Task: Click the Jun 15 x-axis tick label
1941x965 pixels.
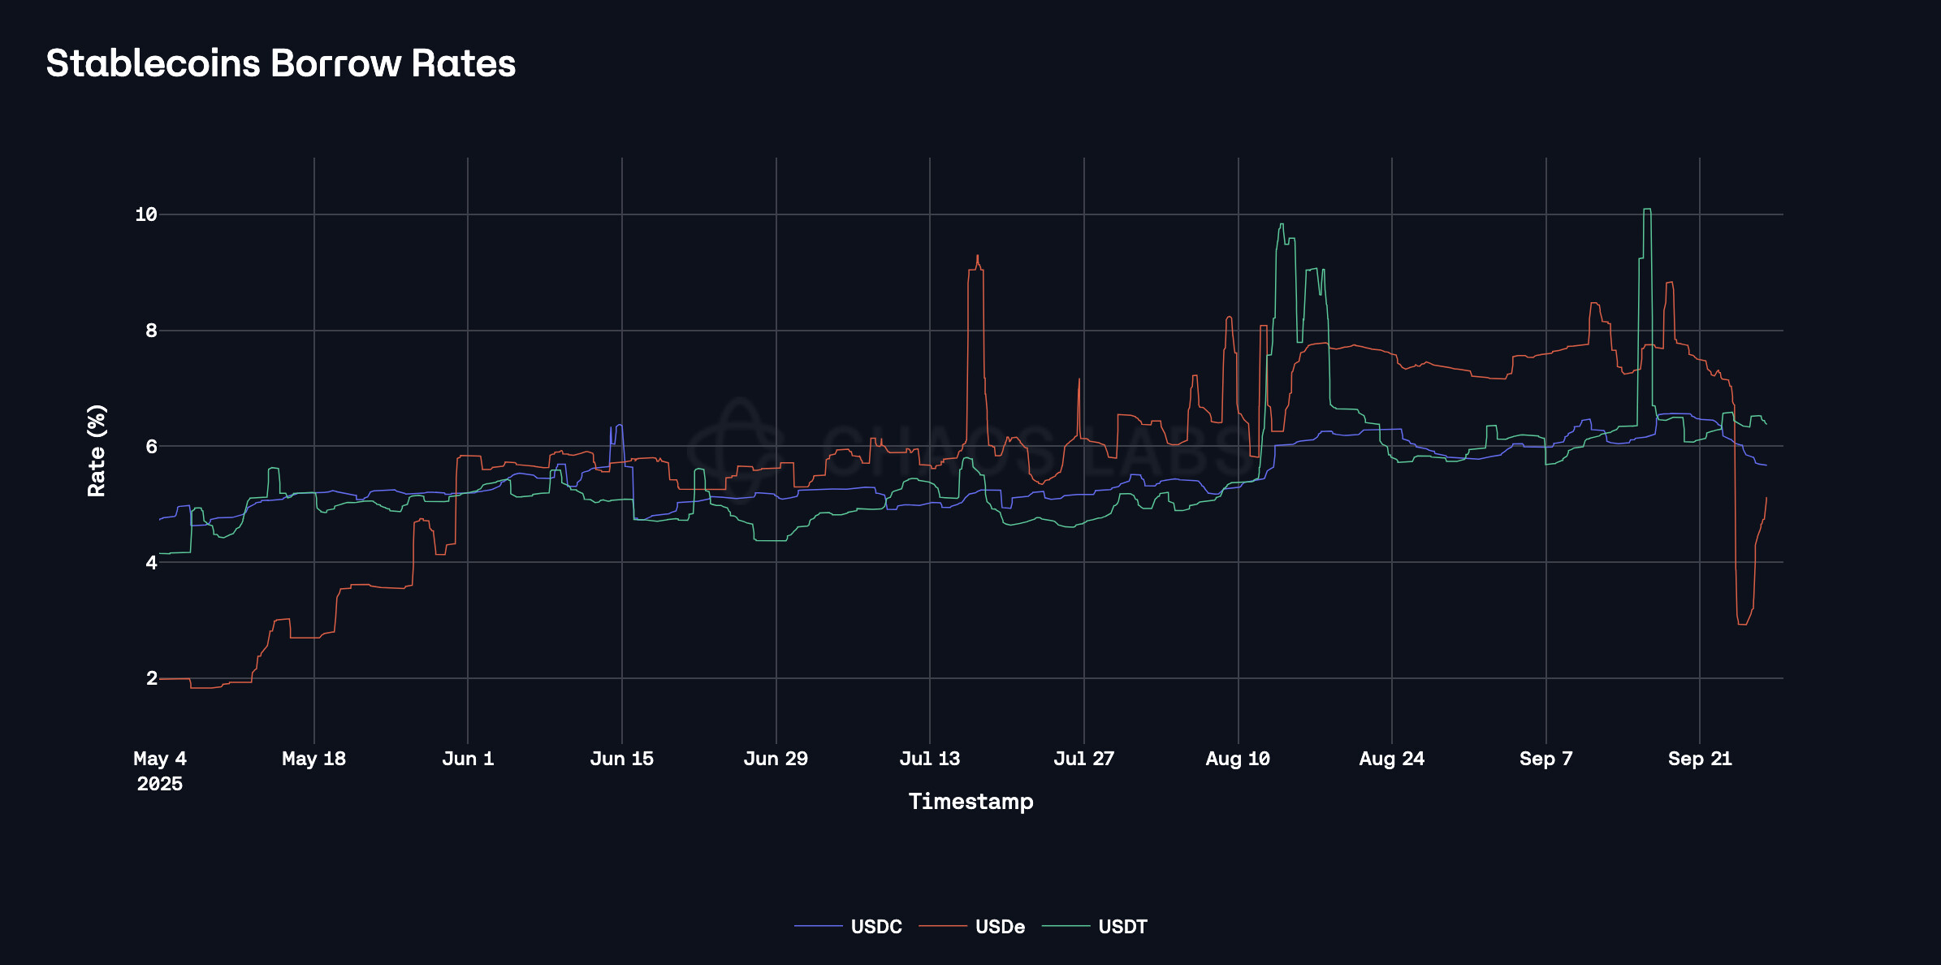Action: point(621,759)
